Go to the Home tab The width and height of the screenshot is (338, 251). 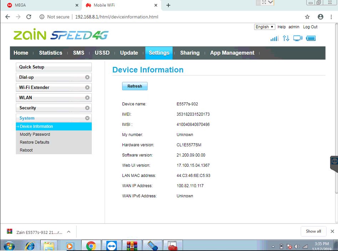point(21,53)
